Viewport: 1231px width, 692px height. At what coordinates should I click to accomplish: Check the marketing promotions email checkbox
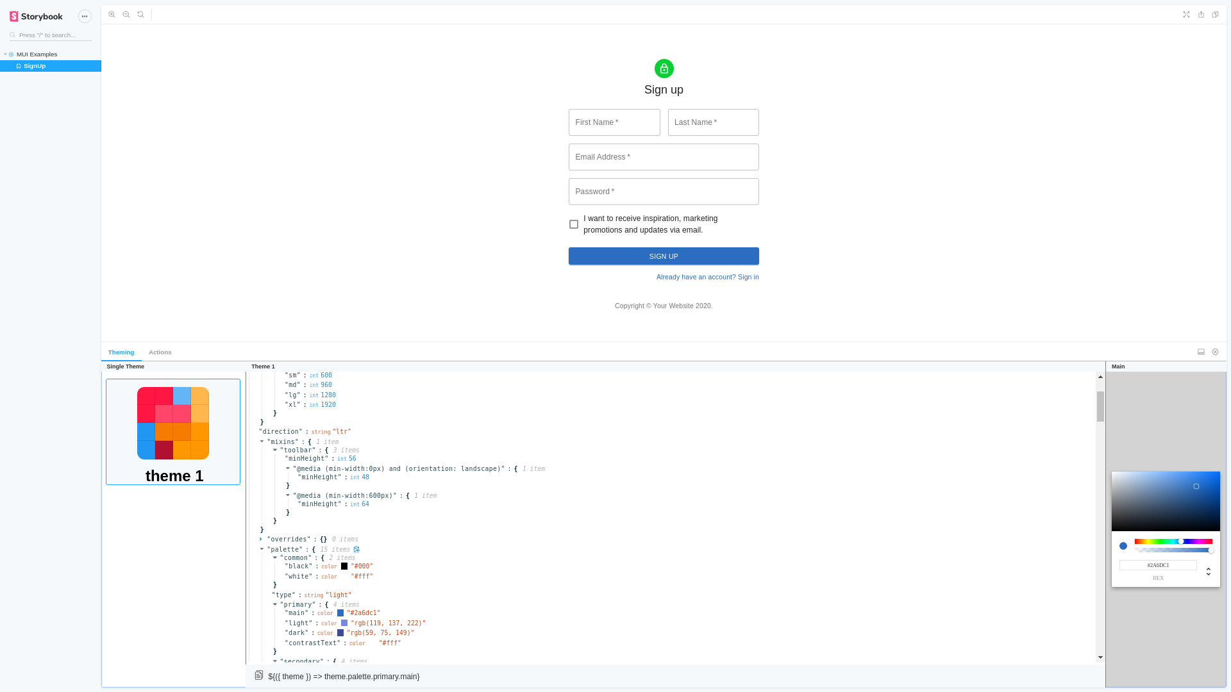[x=573, y=224]
